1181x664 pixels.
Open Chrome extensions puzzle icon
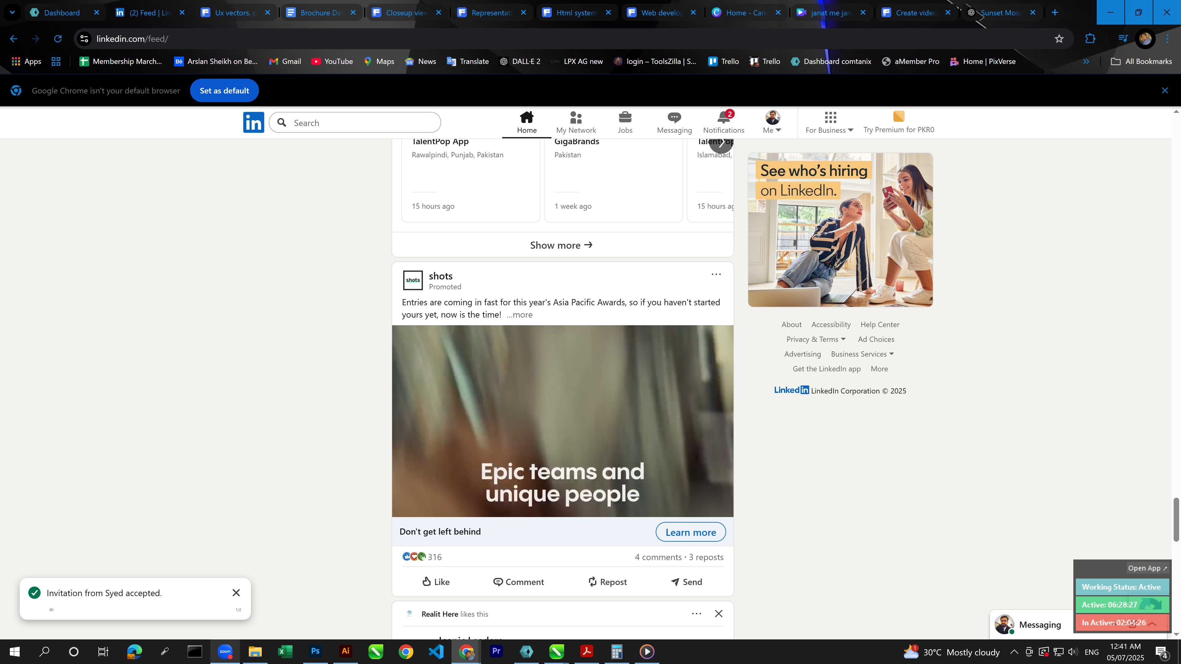(x=1090, y=39)
